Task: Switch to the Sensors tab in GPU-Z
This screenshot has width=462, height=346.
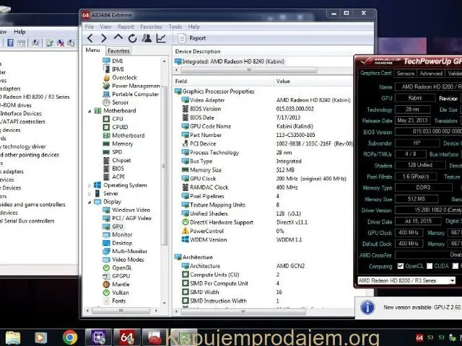Action: (x=406, y=74)
